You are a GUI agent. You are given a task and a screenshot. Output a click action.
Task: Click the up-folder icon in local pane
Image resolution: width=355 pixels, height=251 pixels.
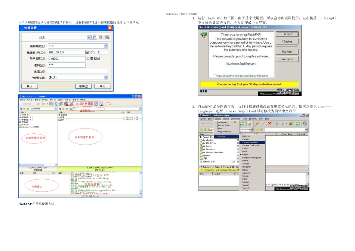[x=205, y=130]
